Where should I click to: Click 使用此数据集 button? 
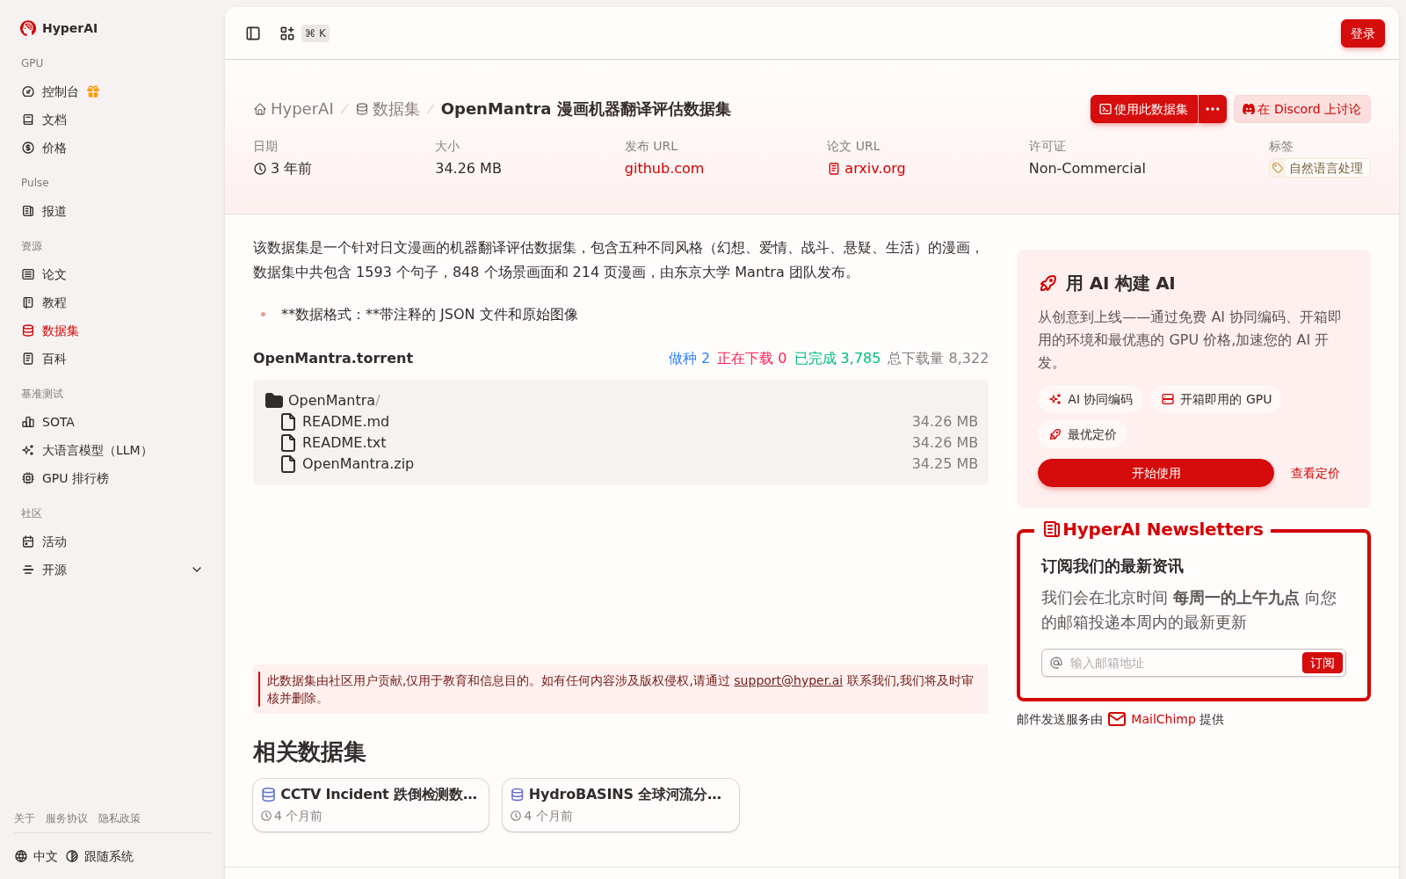pos(1143,109)
